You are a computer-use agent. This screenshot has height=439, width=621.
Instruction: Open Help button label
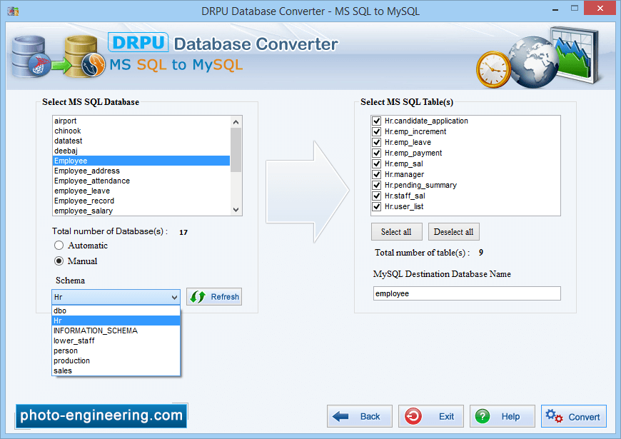510,416
